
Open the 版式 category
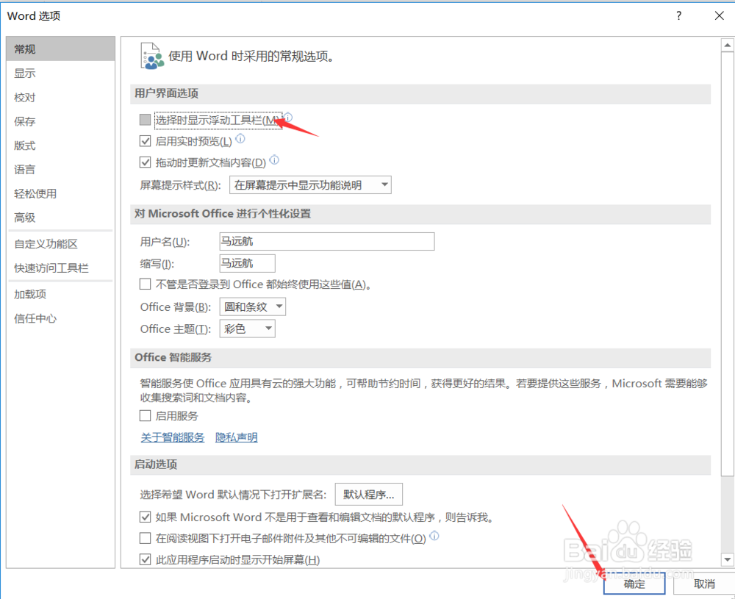[x=60, y=146]
